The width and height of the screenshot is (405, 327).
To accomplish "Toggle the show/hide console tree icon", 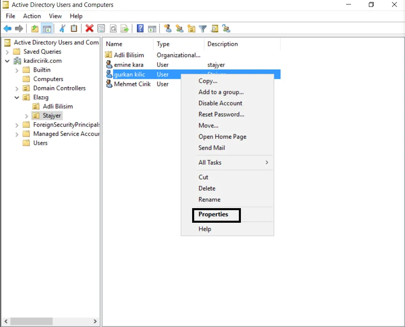I will pyautogui.click(x=47, y=29).
